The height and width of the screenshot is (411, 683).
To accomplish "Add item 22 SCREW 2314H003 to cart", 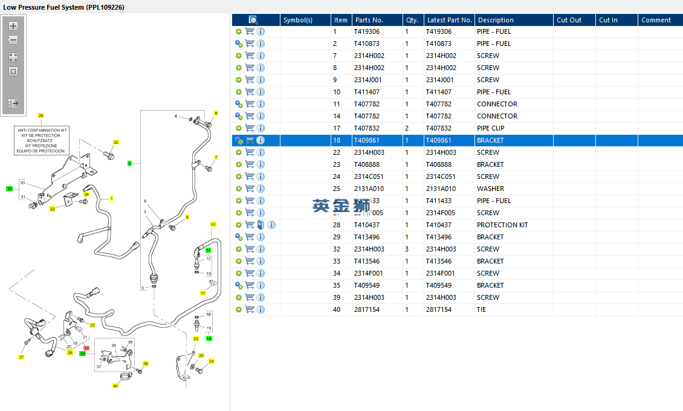I will point(250,152).
